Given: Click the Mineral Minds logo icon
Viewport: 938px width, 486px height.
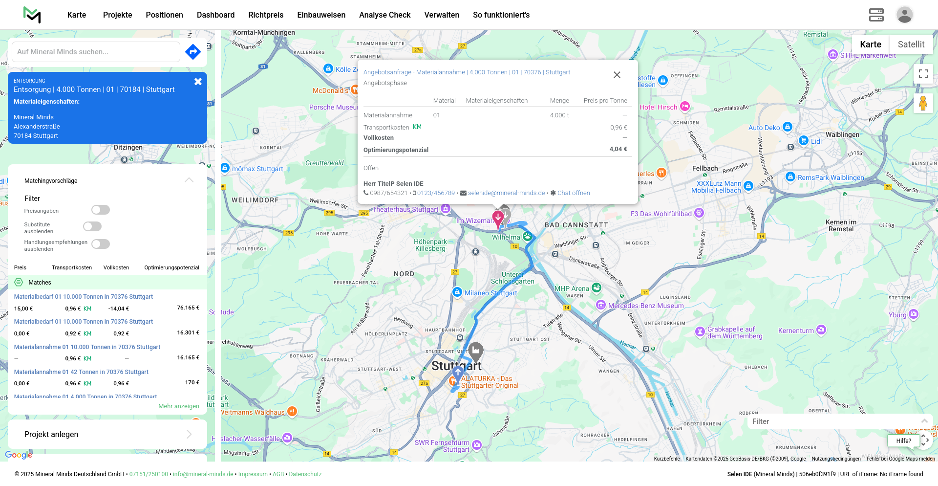Looking at the screenshot, I should point(32,15).
